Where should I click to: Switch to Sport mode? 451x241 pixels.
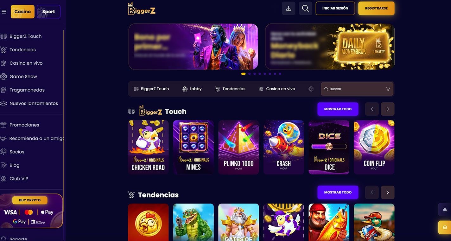coord(48,12)
